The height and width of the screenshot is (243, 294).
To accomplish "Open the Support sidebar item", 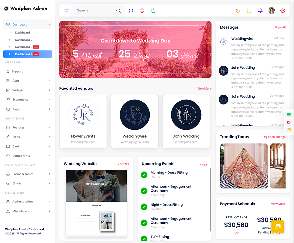I will point(27,71).
